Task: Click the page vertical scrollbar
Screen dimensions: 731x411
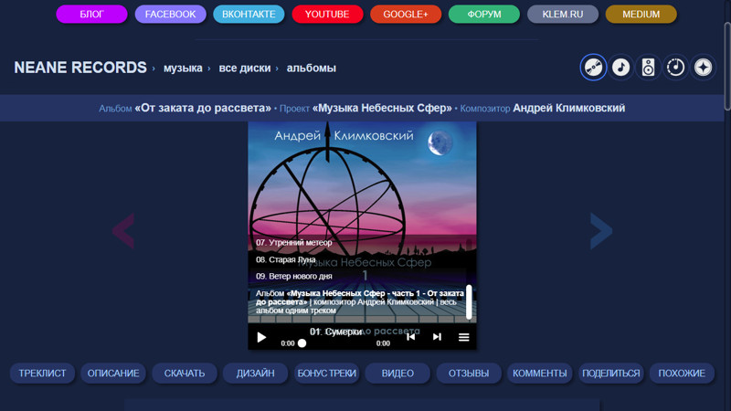Action: click(x=727, y=66)
